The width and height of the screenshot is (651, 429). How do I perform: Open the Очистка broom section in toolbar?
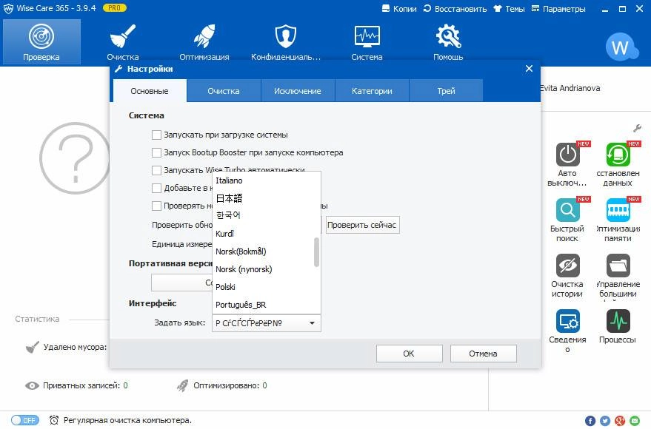123,42
